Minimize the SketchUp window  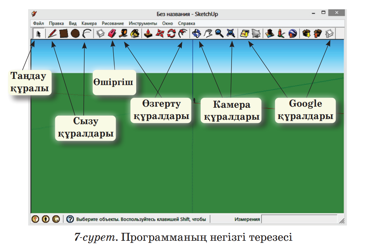(313, 13)
